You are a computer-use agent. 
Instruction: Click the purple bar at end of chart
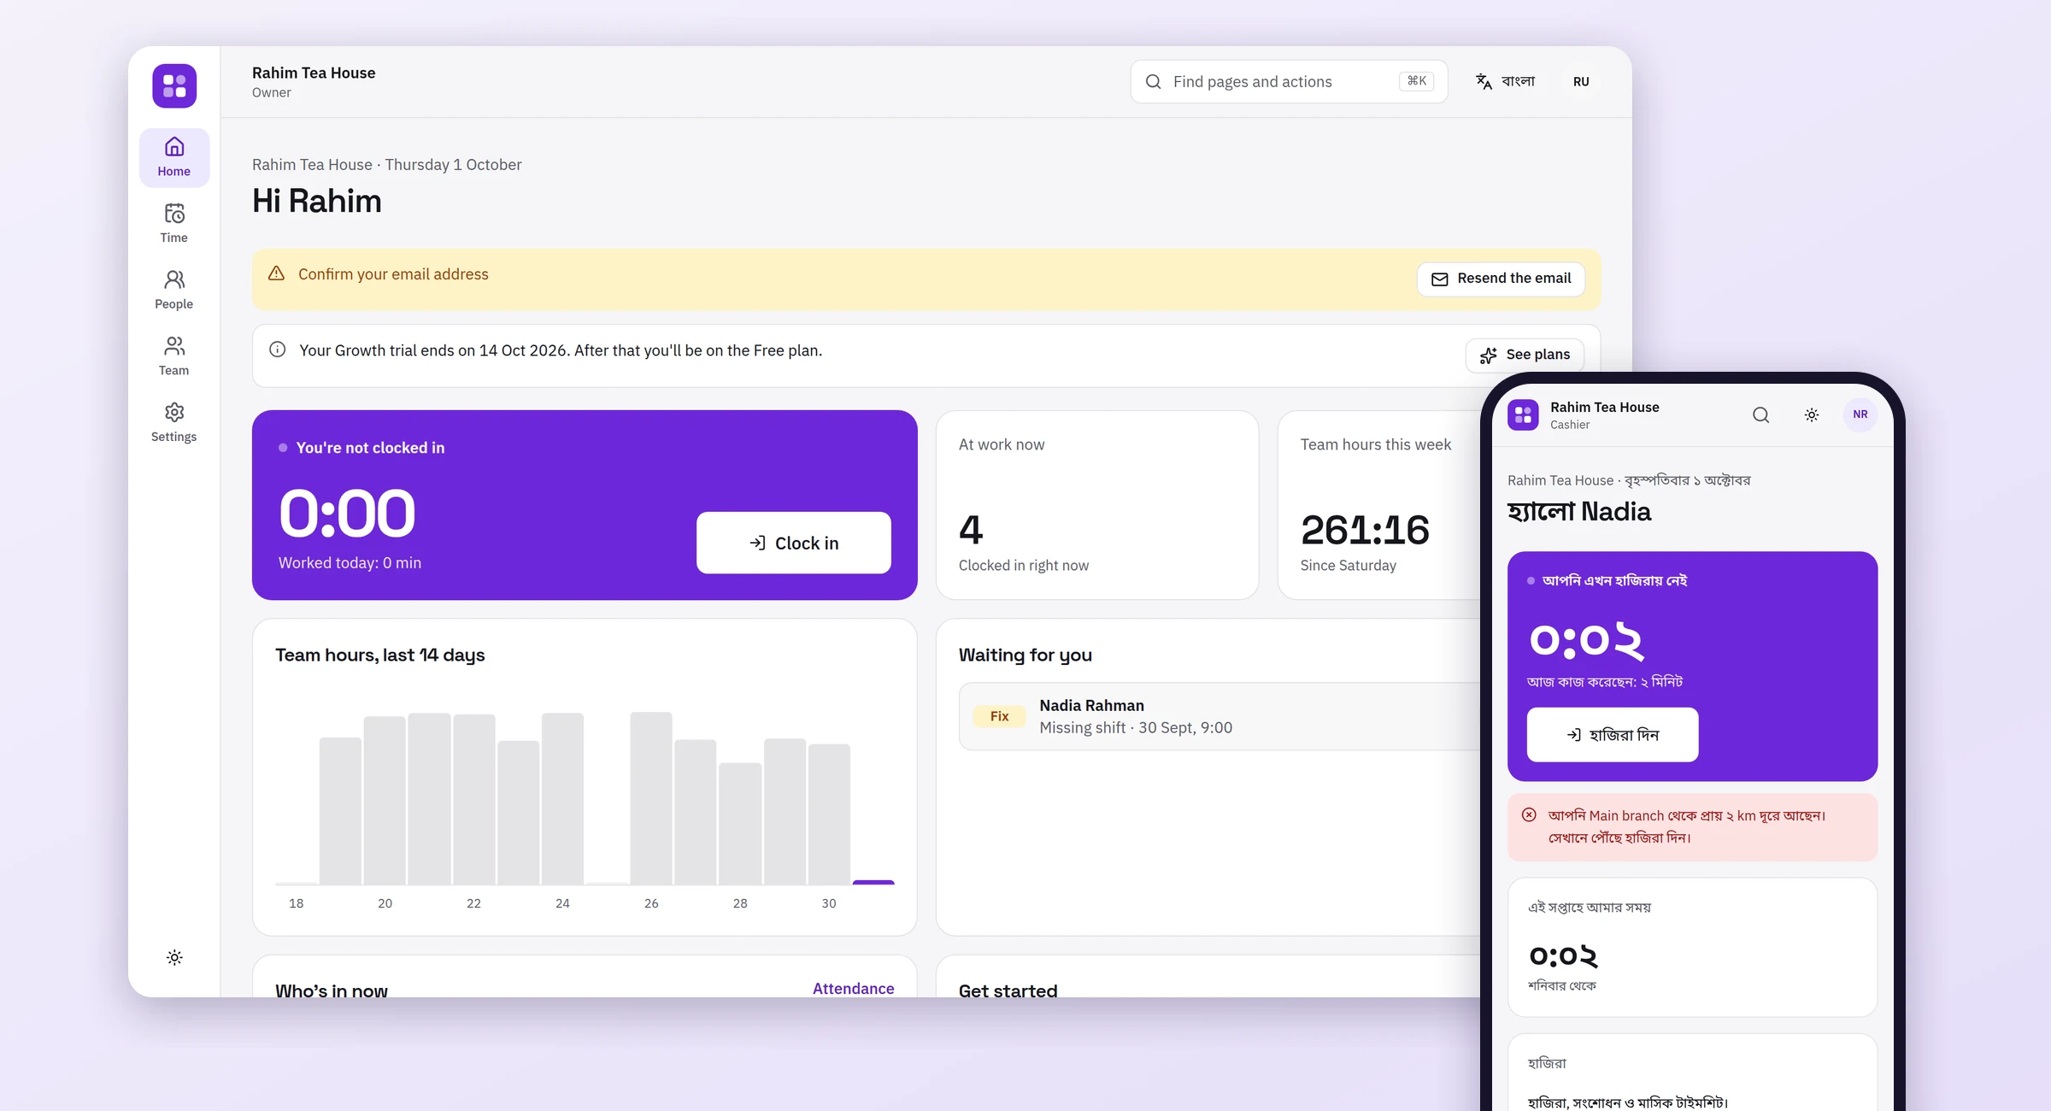coord(873,882)
